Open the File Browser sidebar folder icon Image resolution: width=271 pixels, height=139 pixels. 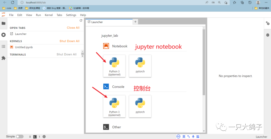[4, 23]
